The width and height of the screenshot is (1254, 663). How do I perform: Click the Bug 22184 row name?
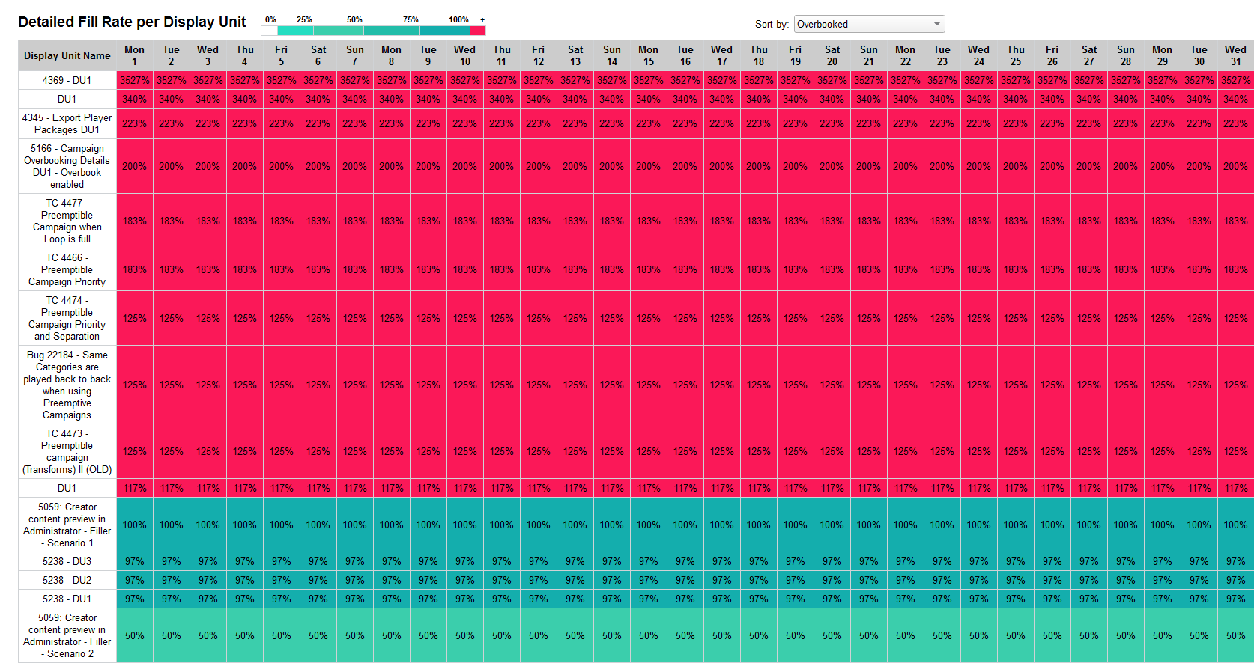(67, 385)
